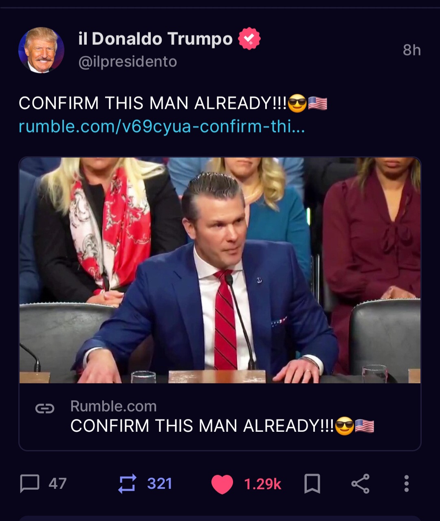Play the video preview thumbnail

tap(220, 270)
